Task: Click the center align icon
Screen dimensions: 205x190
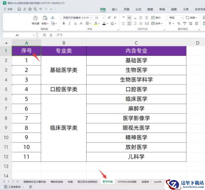Action: [129, 23]
